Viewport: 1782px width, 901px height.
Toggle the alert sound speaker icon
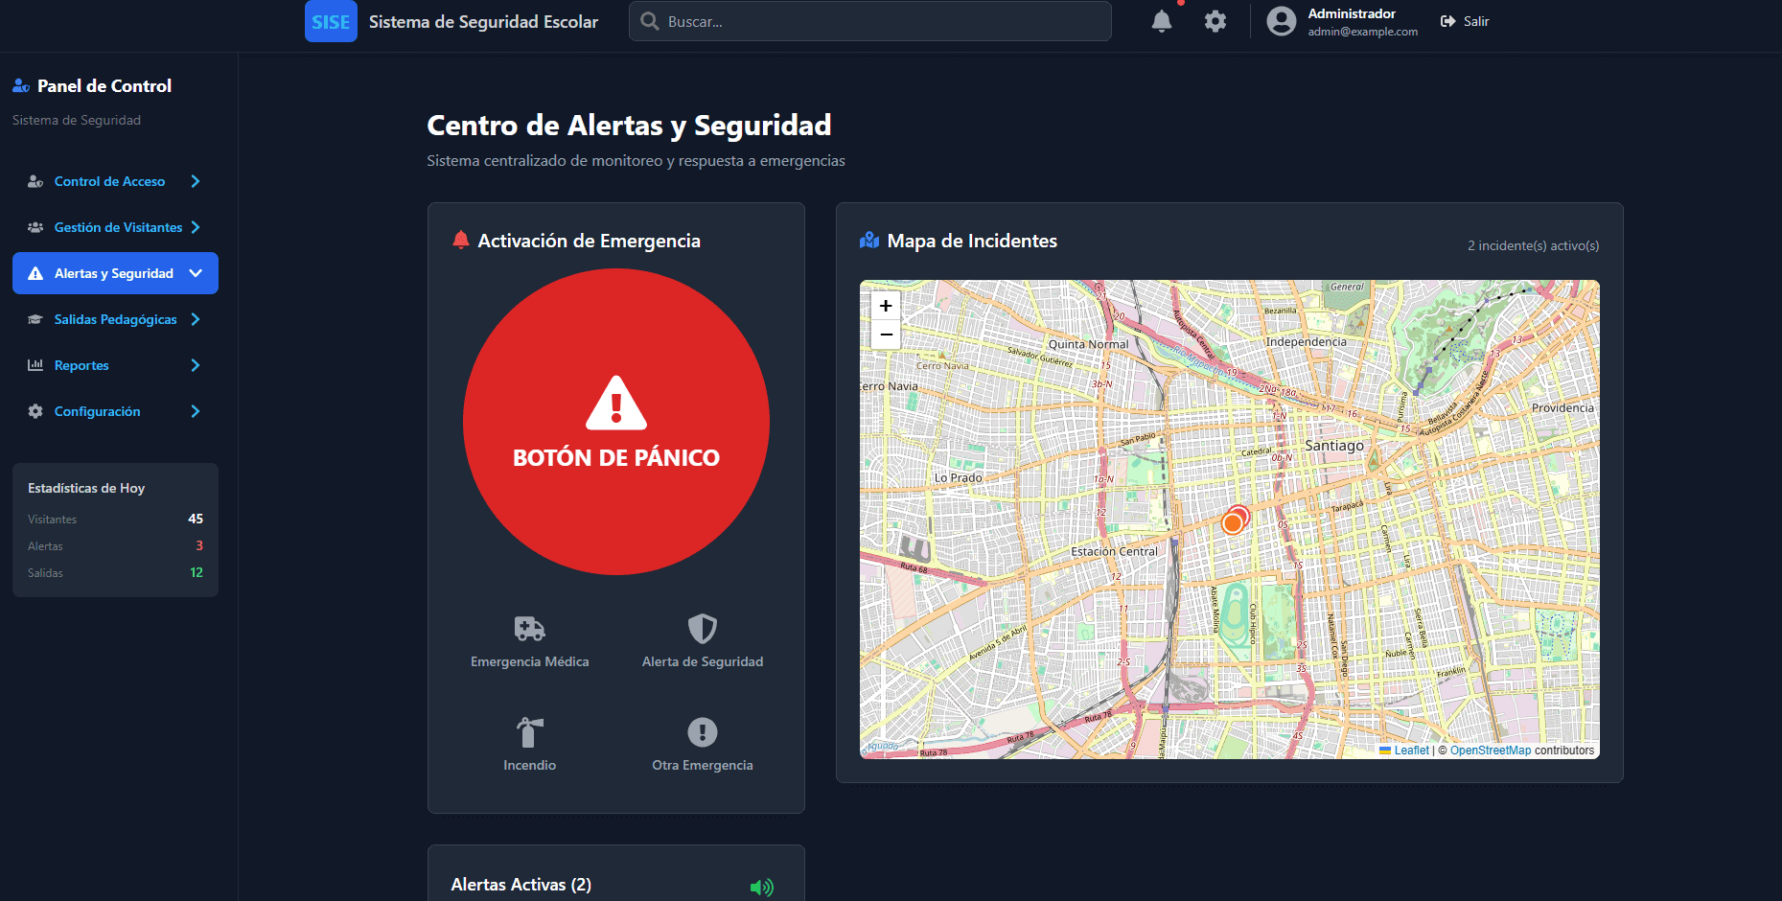pos(762,887)
